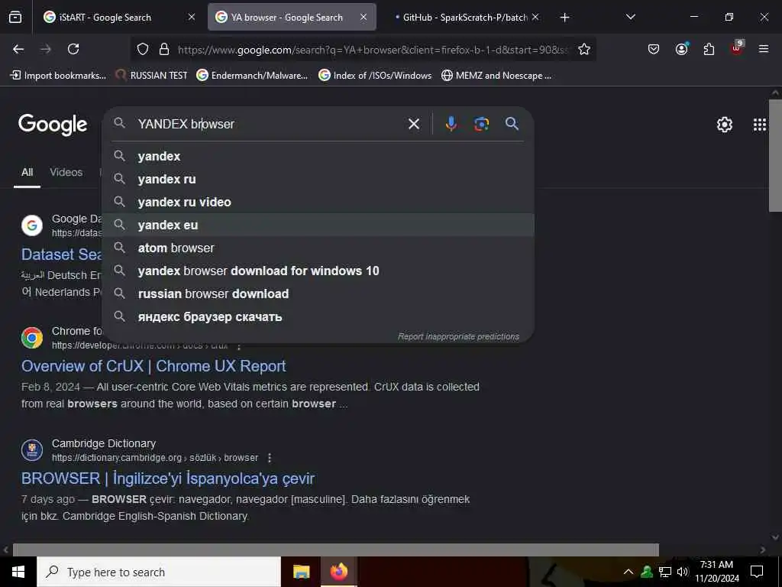Open the list all tabs dropdown
The height and width of the screenshot is (587, 782).
(x=630, y=17)
